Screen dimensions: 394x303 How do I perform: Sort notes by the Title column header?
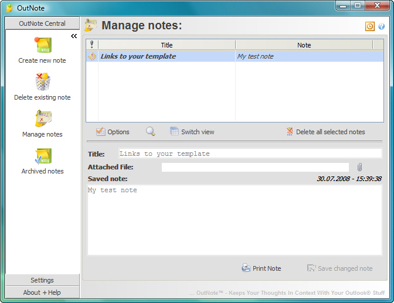pos(167,45)
